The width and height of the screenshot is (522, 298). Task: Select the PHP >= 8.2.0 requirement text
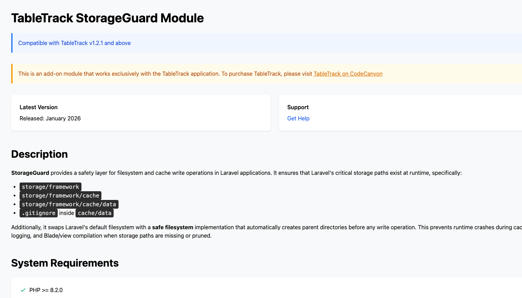click(x=46, y=290)
